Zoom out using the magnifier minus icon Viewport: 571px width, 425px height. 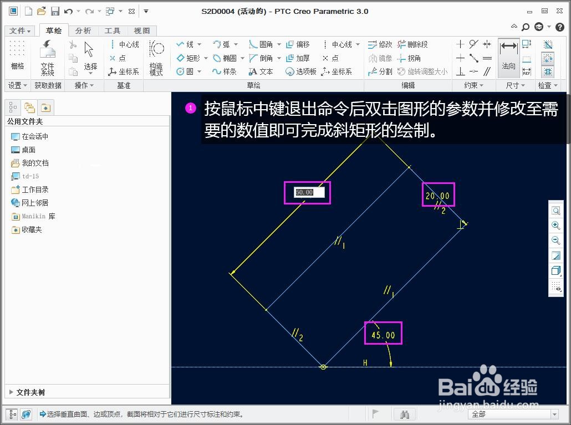[x=555, y=240]
